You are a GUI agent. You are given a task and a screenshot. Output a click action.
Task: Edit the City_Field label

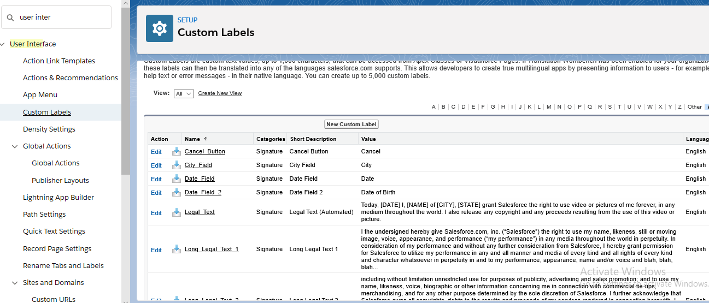156,165
